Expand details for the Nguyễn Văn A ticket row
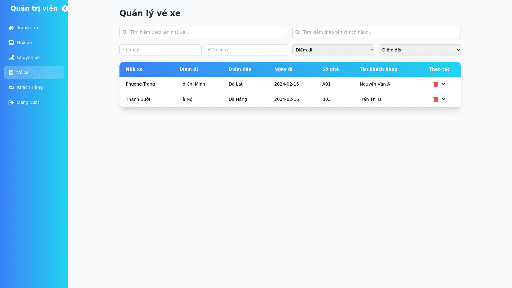Image resolution: width=512 pixels, height=288 pixels. [x=444, y=84]
